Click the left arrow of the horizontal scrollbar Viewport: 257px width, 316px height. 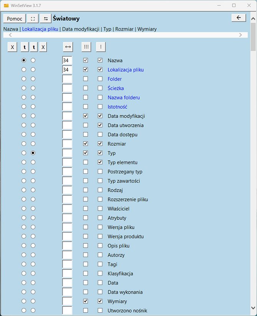tap(10, 35)
